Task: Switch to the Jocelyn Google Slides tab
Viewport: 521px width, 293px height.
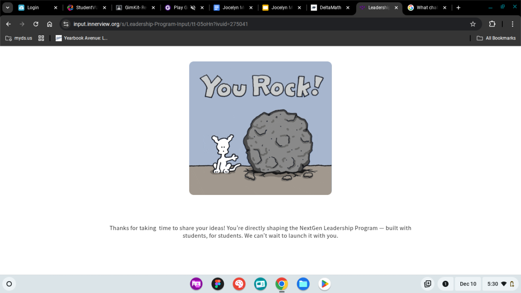Action: (281, 8)
